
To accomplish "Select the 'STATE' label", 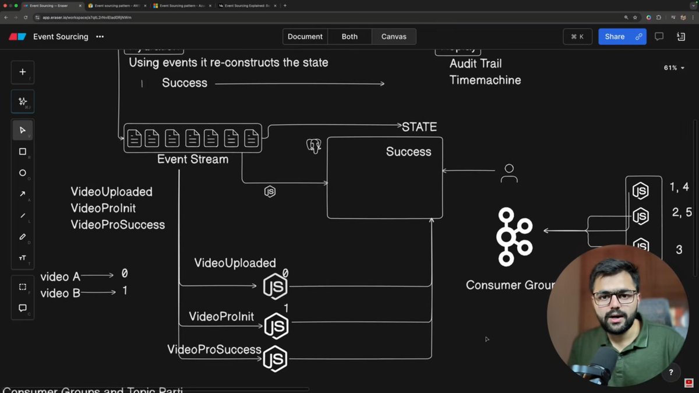I will pyautogui.click(x=419, y=127).
